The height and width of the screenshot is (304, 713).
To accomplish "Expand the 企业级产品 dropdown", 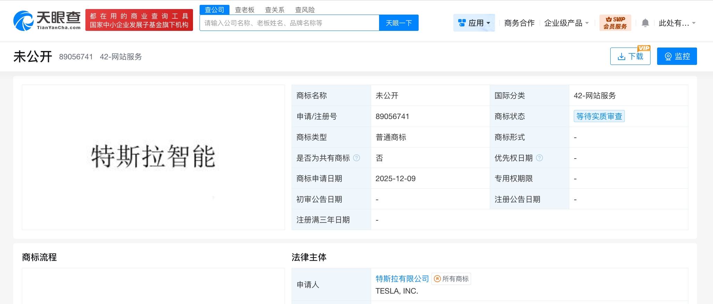I will point(567,23).
